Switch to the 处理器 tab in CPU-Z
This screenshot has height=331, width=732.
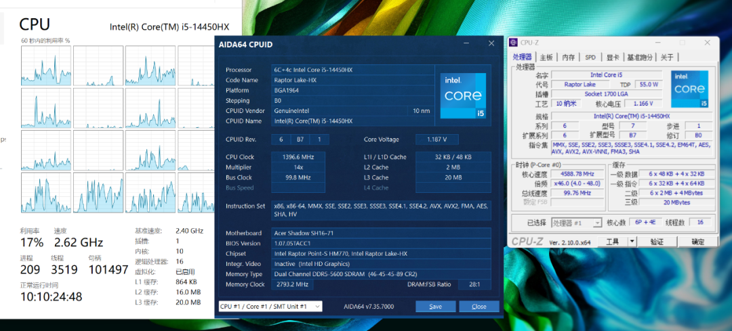click(x=522, y=57)
